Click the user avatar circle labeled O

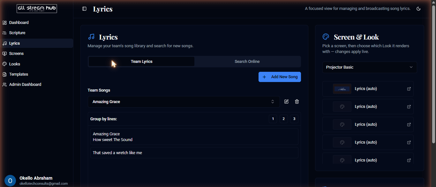click(10, 181)
